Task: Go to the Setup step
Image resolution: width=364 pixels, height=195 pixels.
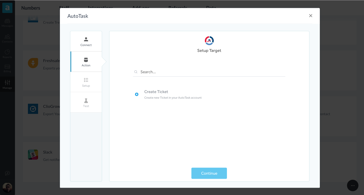Action: coord(86,82)
